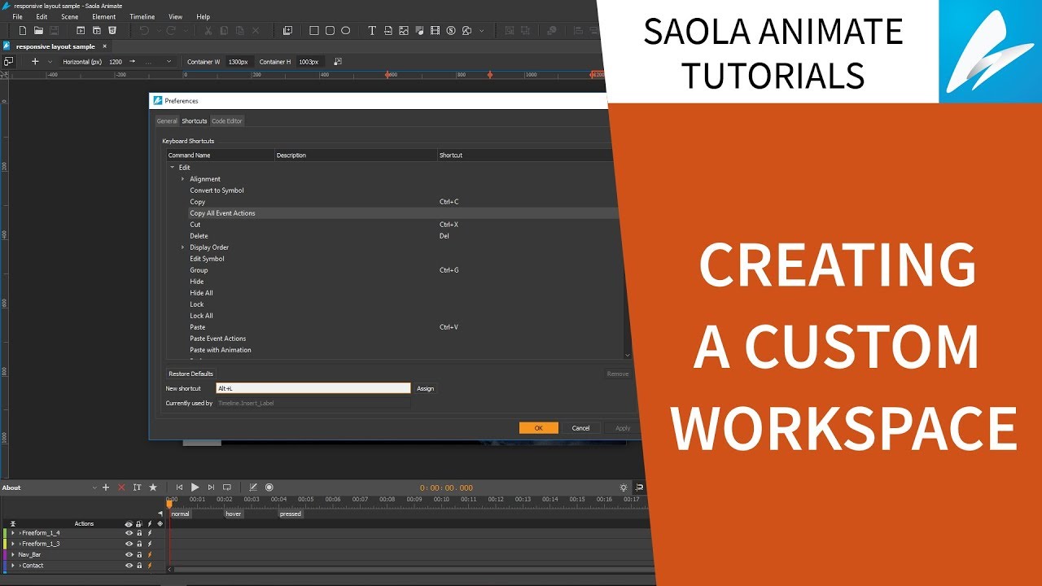This screenshot has width=1042, height=586.
Task: Select the Ellipse shape tool
Action: coord(346,31)
